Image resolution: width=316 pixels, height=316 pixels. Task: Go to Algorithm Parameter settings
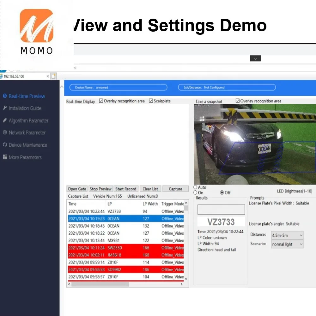pos(28,120)
